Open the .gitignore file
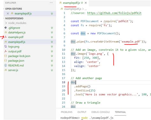 click(14, 28)
